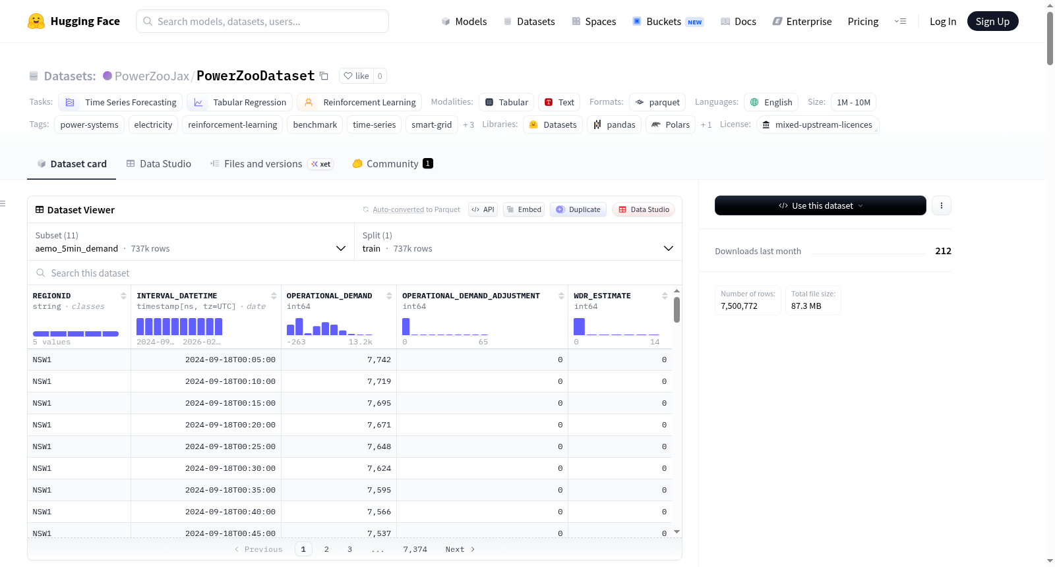Viewport: 1055px width, 567px height.
Task: Go to page 2 of the dataset rows
Action: [x=326, y=549]
